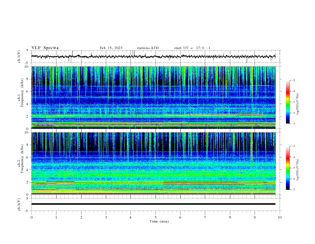Screen dimensions: 315x244
Task: Click inside the ch.2 spectrogram panel
Action: (153, 163)
